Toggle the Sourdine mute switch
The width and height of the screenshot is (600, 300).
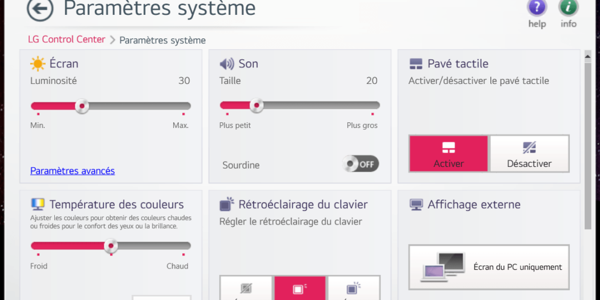361,165
